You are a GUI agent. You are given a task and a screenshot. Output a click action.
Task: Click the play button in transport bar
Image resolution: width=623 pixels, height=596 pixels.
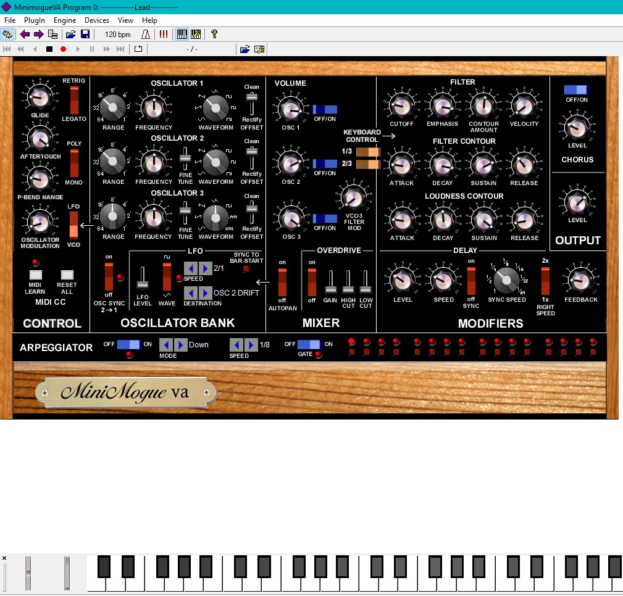click(77, 49)
